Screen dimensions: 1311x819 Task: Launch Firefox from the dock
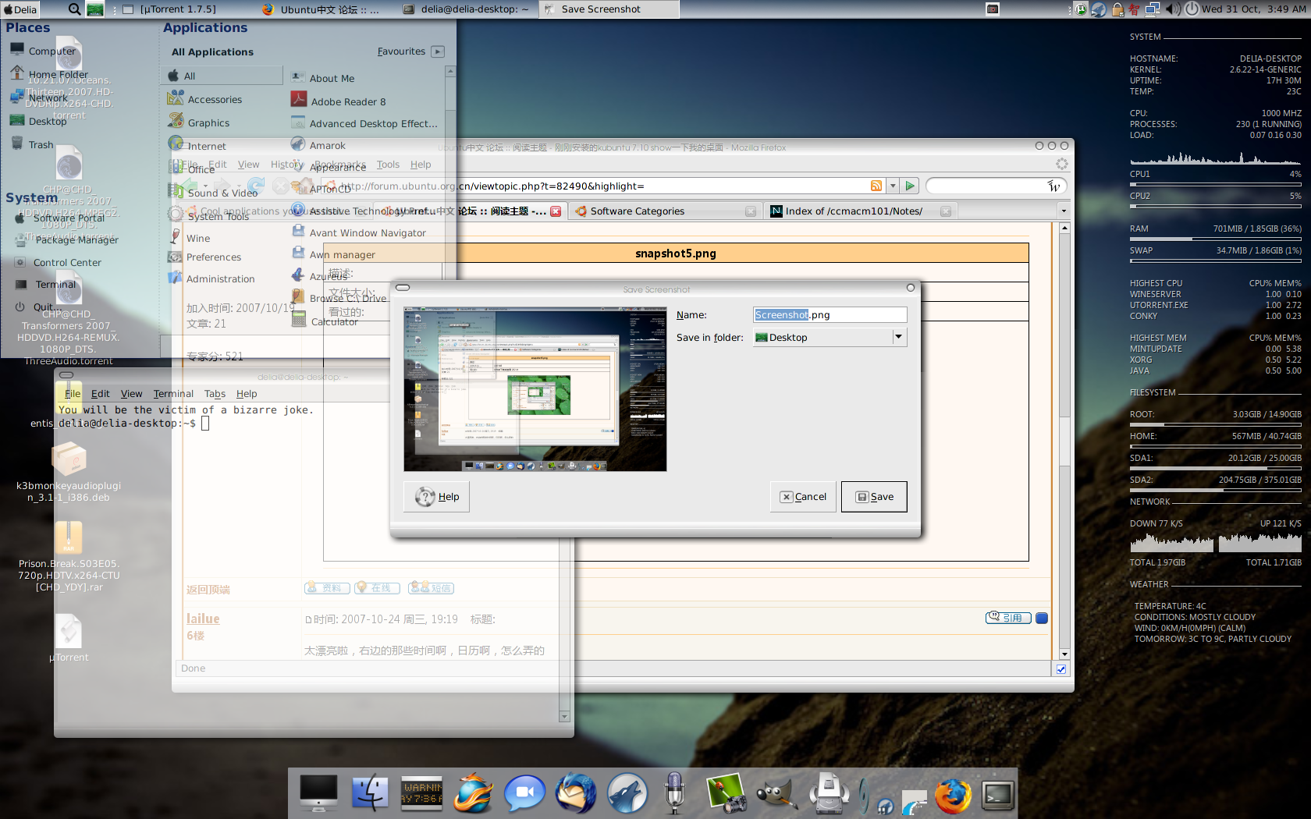click(954, 796)
